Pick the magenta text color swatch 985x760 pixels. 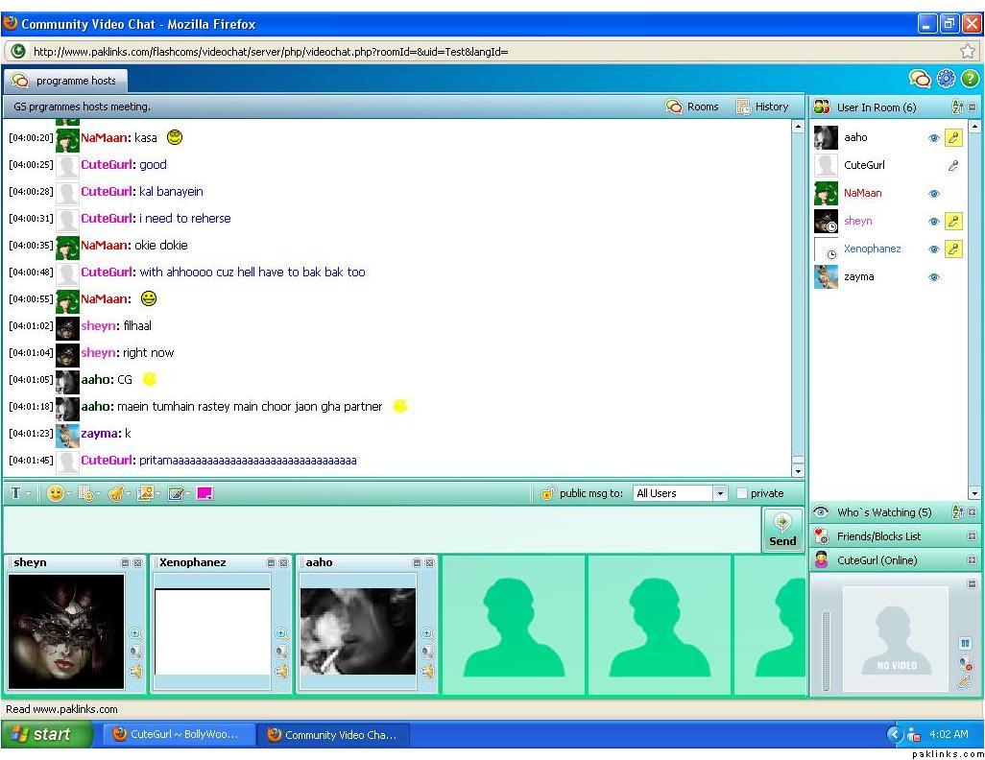(x=204, y=493)
